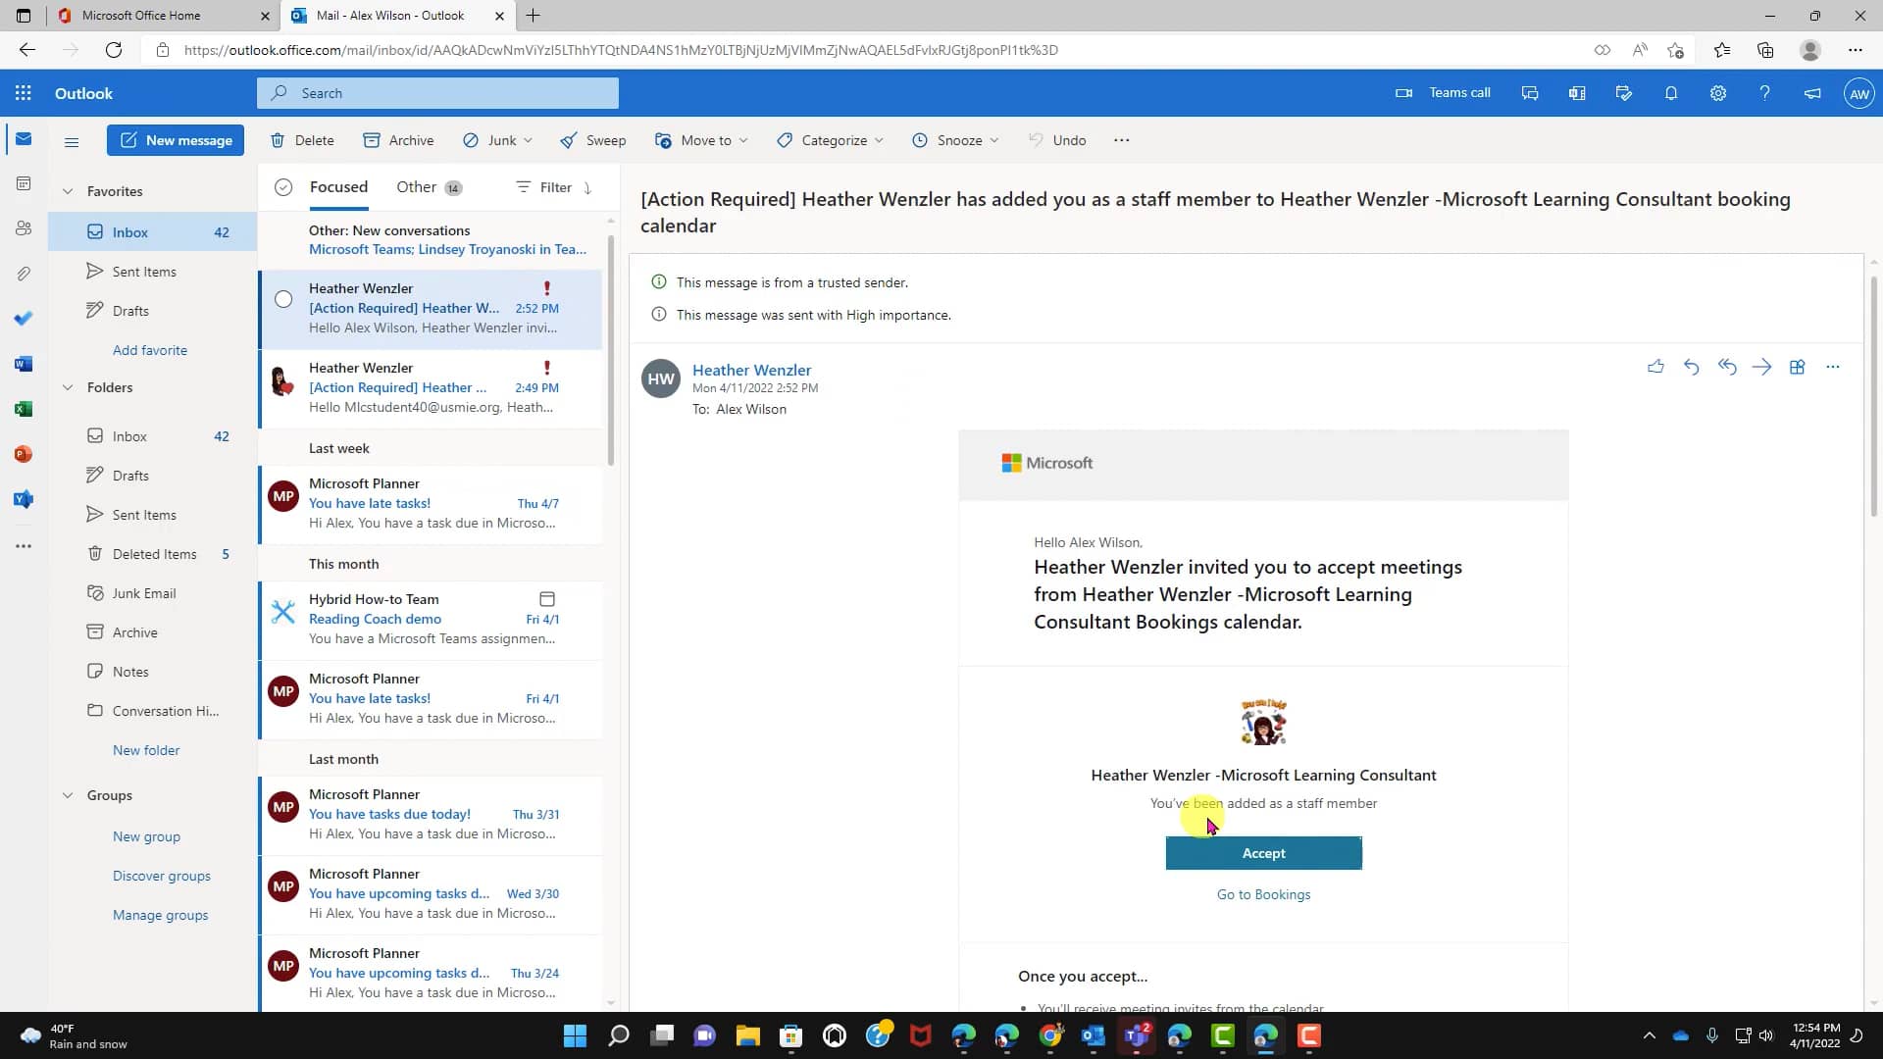Tick the selection circle on 2:52 PM Heather Wenzler email
Screen dimensions: 1883x1059
point(283,299)
